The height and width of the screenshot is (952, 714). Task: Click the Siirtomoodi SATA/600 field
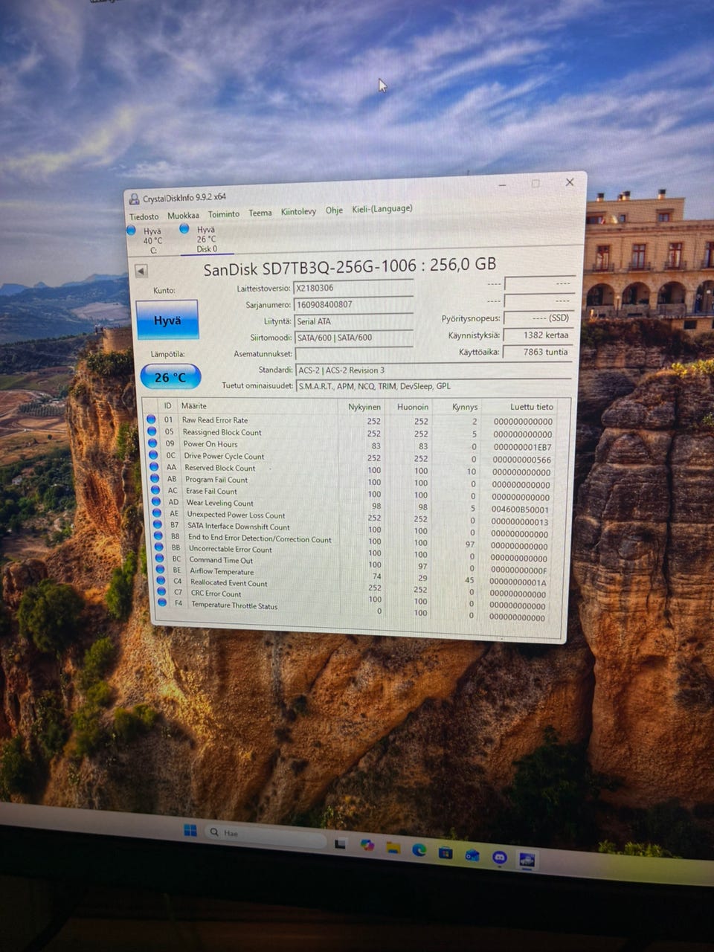(353, 337)
